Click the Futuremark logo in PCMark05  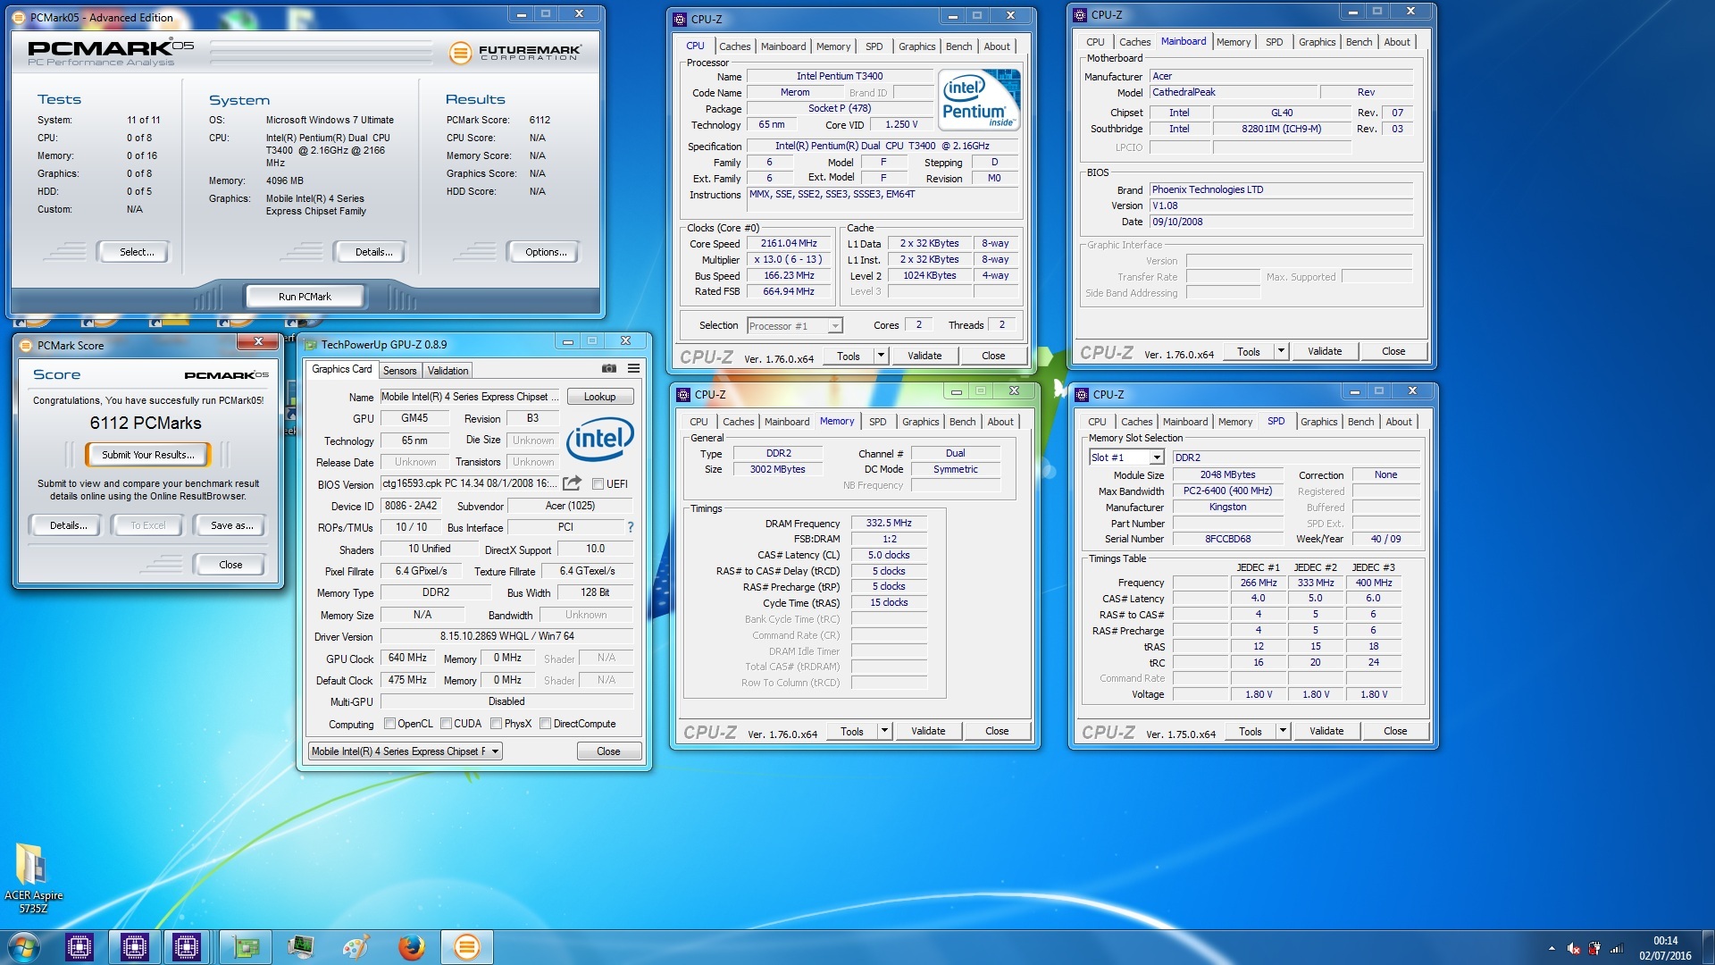(x=514, y=53)
